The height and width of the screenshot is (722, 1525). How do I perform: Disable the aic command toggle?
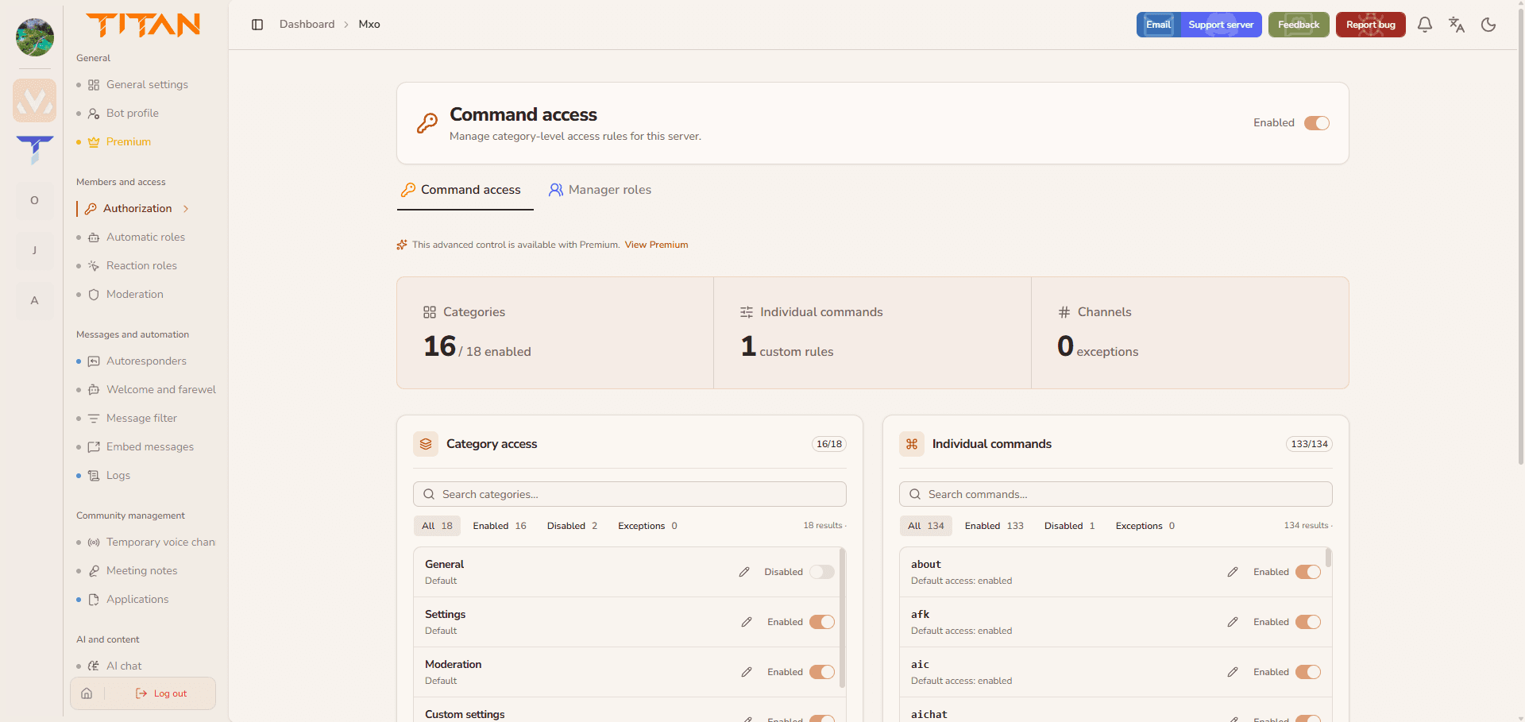tap(1308, 672)
